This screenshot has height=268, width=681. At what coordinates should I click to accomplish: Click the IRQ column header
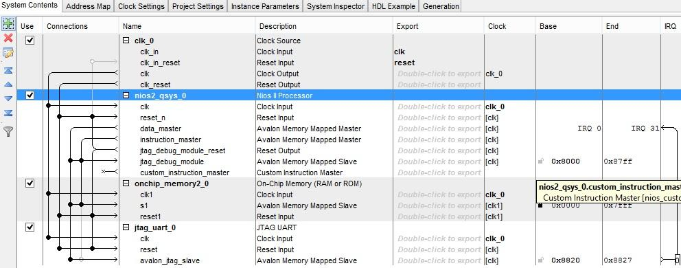(670, 26)
